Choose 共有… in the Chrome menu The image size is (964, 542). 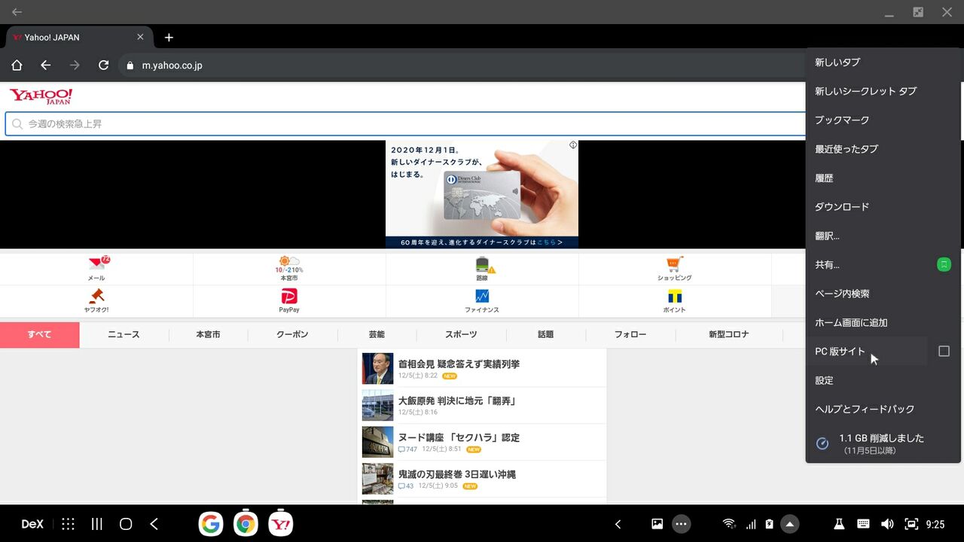pyautogui.click(x=866, y=265)
